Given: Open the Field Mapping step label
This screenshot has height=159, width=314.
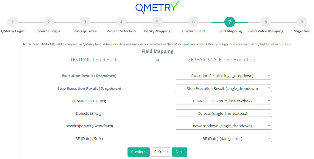Looking at the screenshot, I should [x=229, y=31].
